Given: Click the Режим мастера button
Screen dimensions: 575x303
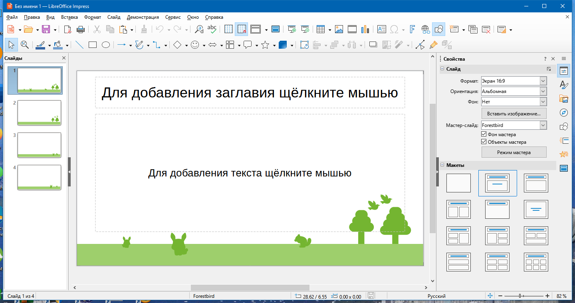Looking at the screenshot, I should 514,152.
